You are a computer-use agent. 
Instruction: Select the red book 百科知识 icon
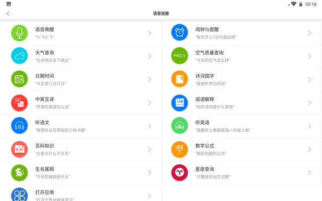pyautogui.click(x=19, y=149)
